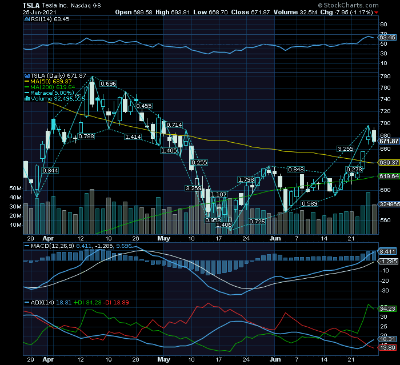Image resolution: width=400 pixels, height=365 pixels.
Task: Click the MACD(12,26,9) legend line marker
Action: [x=27, y=246]
